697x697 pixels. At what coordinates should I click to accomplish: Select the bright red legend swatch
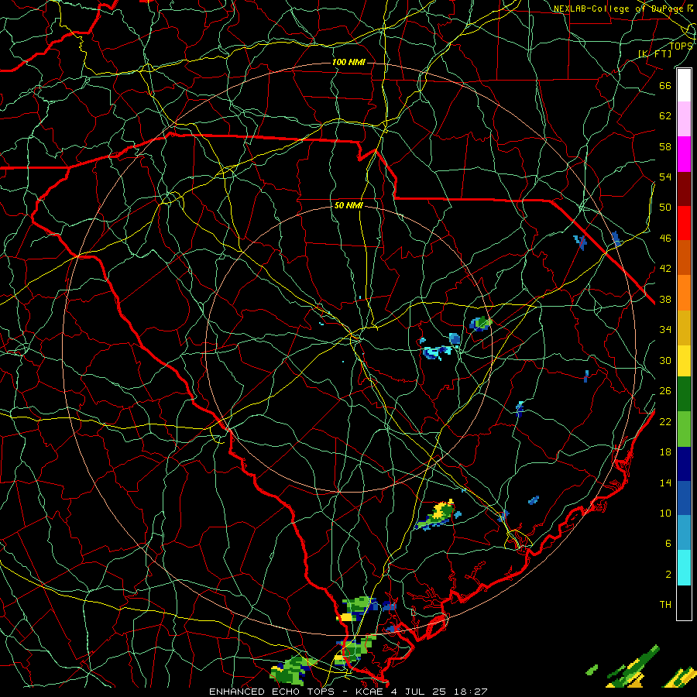(684, 223)
